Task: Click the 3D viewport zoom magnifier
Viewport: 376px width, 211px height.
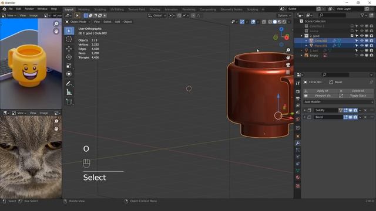Action: tap(288, 50)
